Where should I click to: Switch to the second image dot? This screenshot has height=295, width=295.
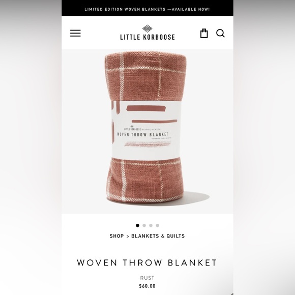pyautogui.click(x=144, y=225)
